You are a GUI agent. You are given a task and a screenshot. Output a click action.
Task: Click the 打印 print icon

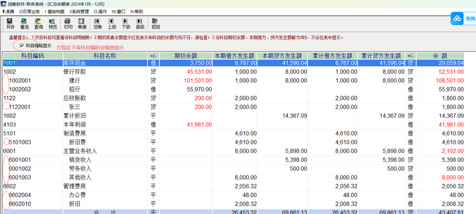(68, 24)
